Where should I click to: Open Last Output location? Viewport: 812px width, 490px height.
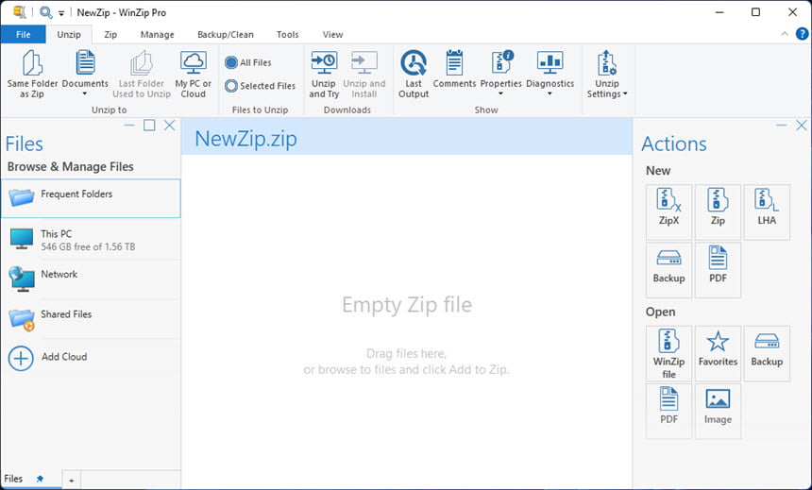click(414, 74)
